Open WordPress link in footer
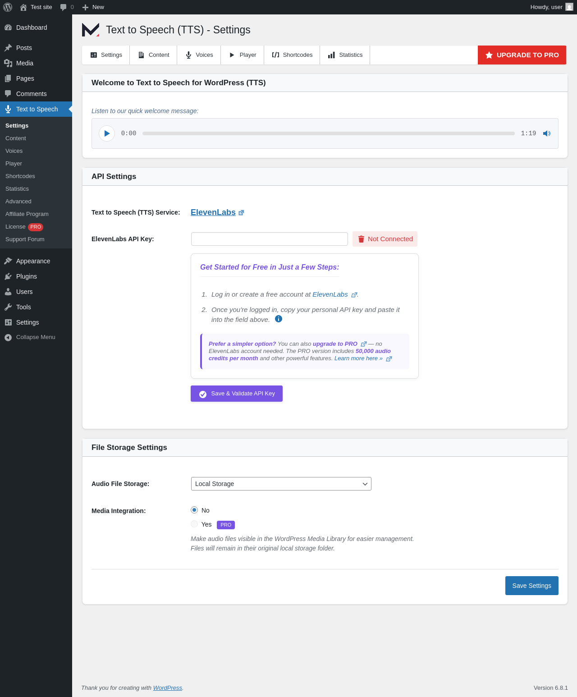 coord(168,688)
